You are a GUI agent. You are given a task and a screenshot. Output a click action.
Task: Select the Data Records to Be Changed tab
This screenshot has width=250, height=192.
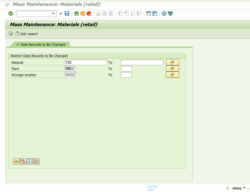click(x=40, y=45)
